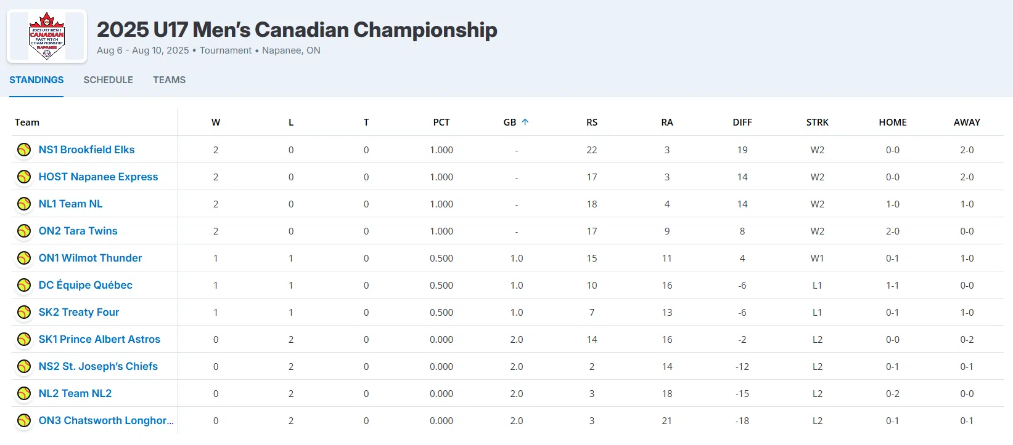Click the NS1 Brookfield Elks softball icon
The width and height of the screenshot is (1013, 445).
[x=24, y=150]
